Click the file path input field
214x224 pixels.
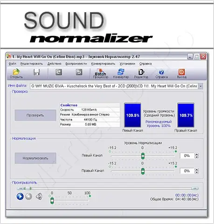(x=114, y=86)
